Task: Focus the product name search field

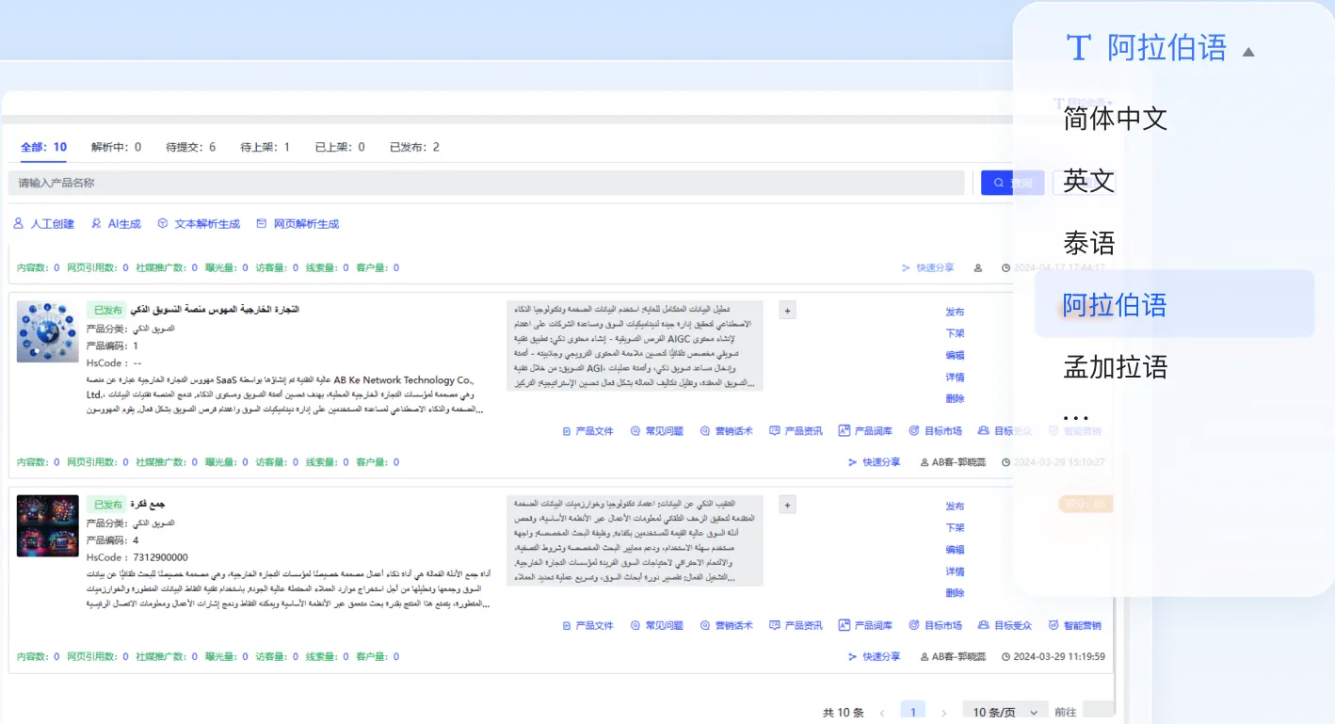Action: click(487, 183)
